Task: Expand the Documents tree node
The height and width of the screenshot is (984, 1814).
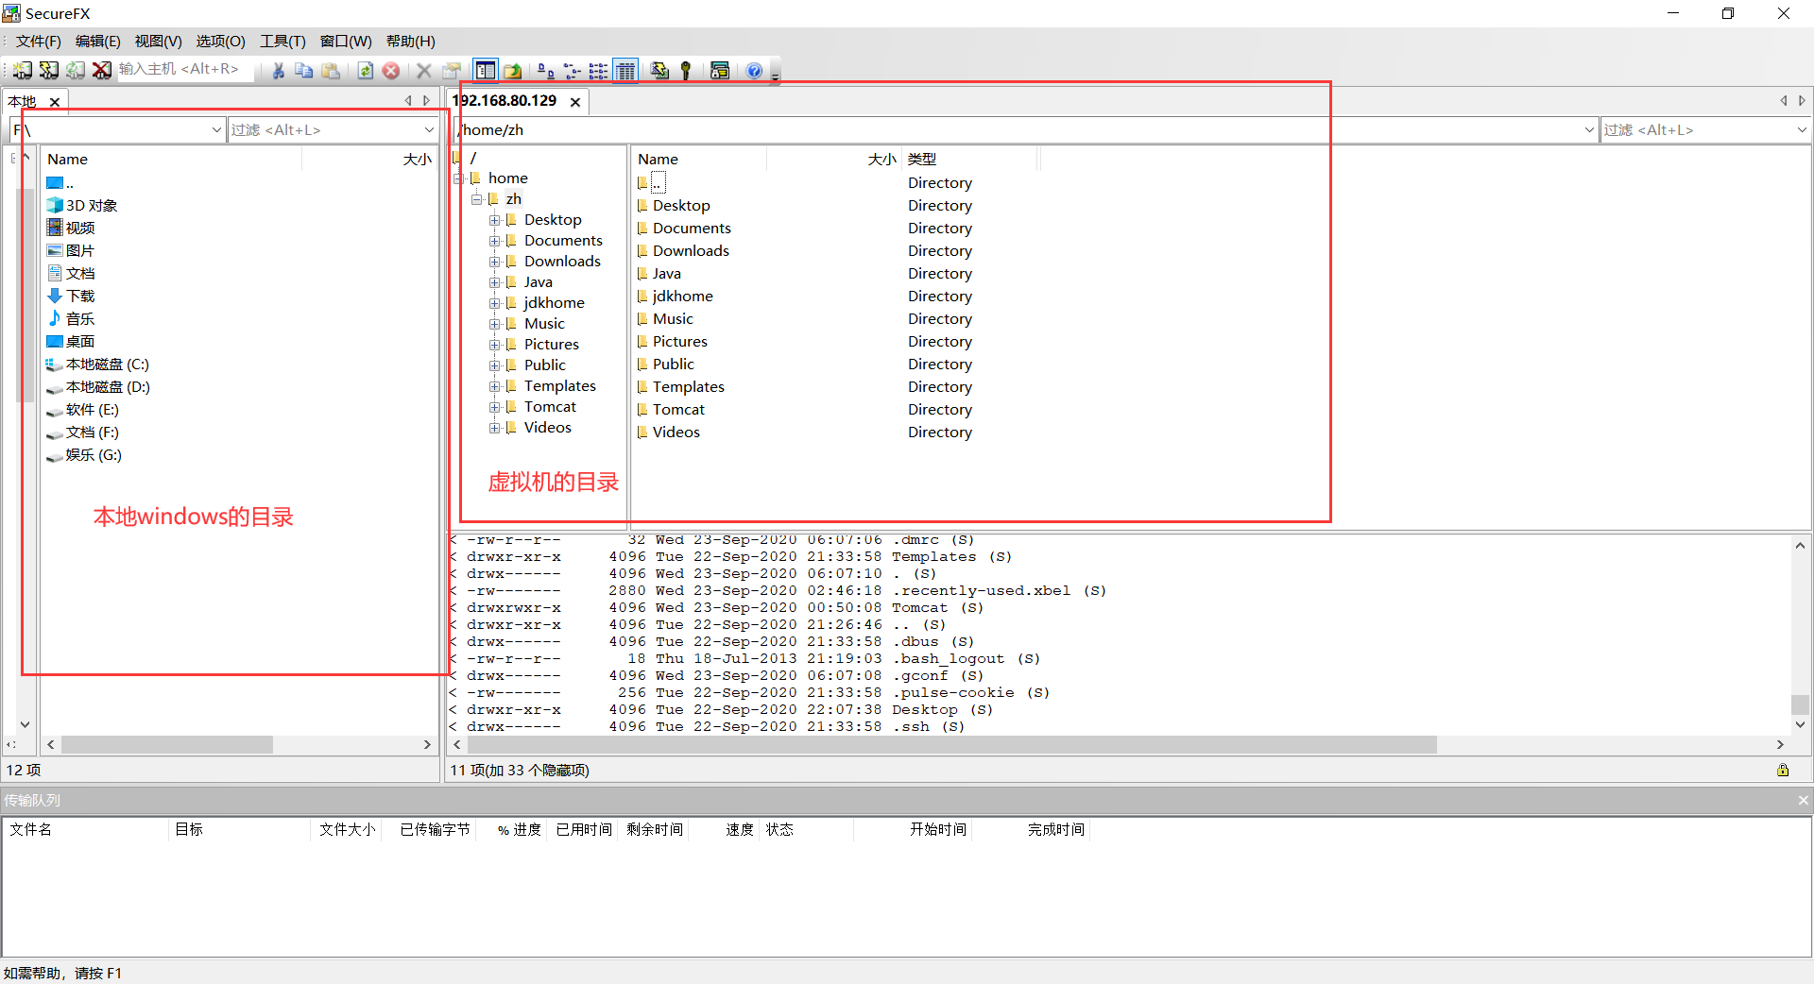Action: click(494, 241)
